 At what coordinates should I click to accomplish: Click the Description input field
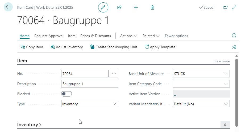point(90,84)
